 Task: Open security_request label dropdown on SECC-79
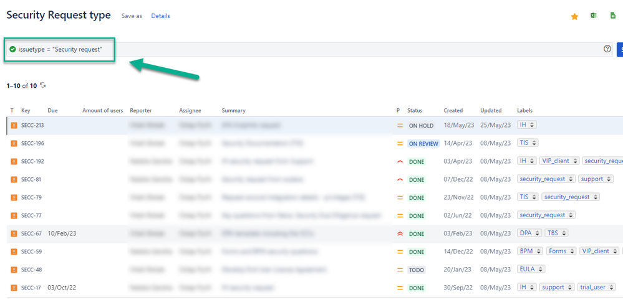coord(570,197)
